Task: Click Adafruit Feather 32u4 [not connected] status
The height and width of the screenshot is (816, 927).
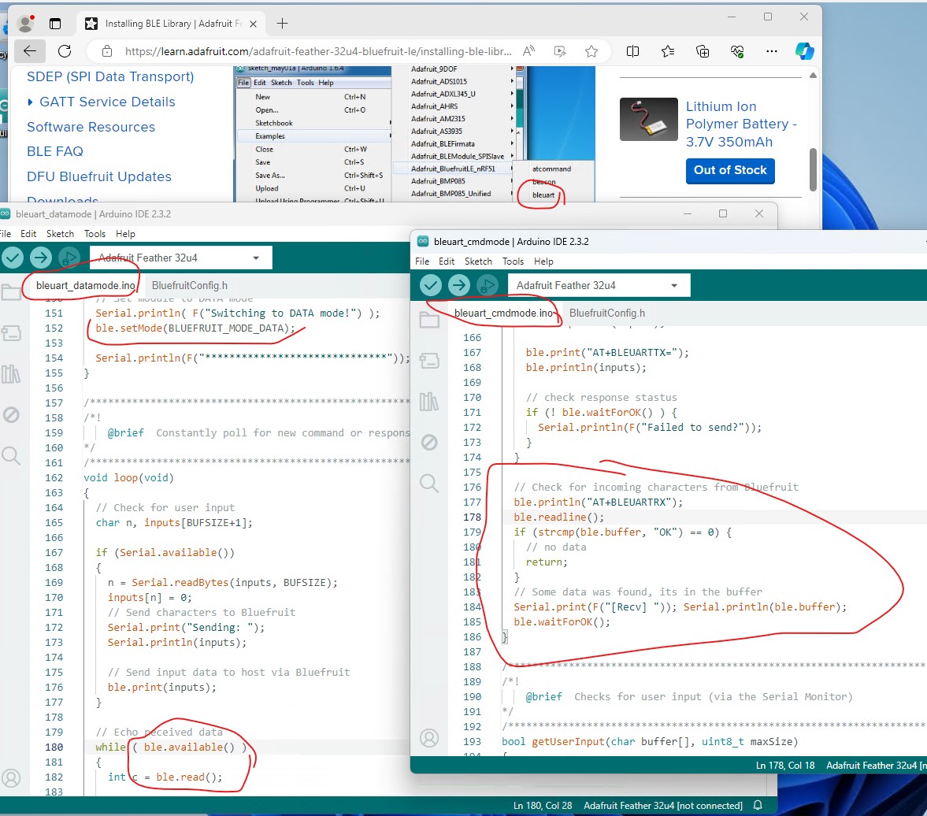Action: (662, 805)
